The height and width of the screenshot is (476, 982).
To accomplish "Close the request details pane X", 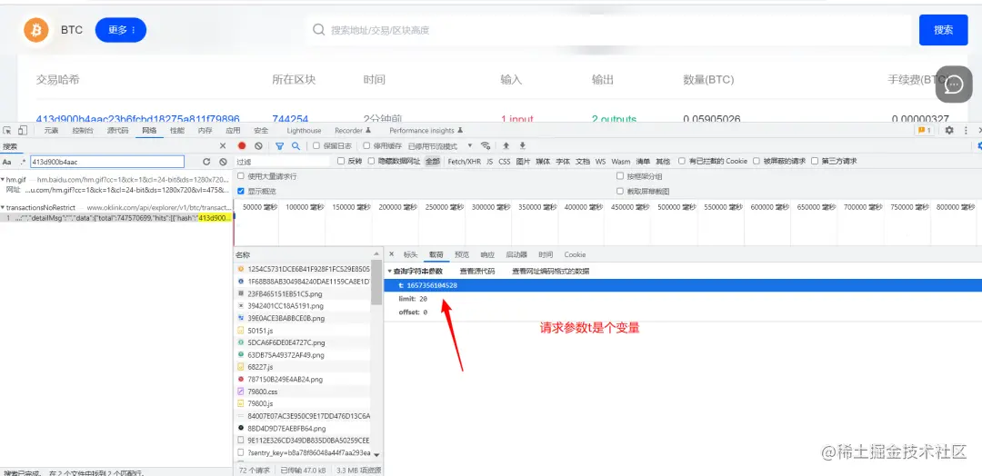I will click(391, 254).
